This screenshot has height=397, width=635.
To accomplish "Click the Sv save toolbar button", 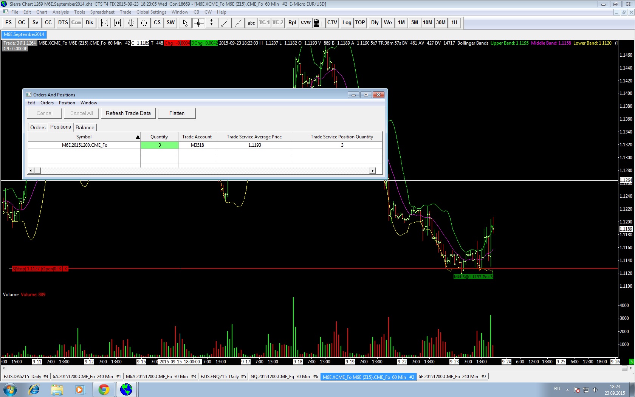I will click(35, 23).
